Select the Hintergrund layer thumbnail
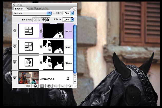Image resolution: width=162 pixels, height=108 pixels. pyautogui.click(x=29, y=78)
